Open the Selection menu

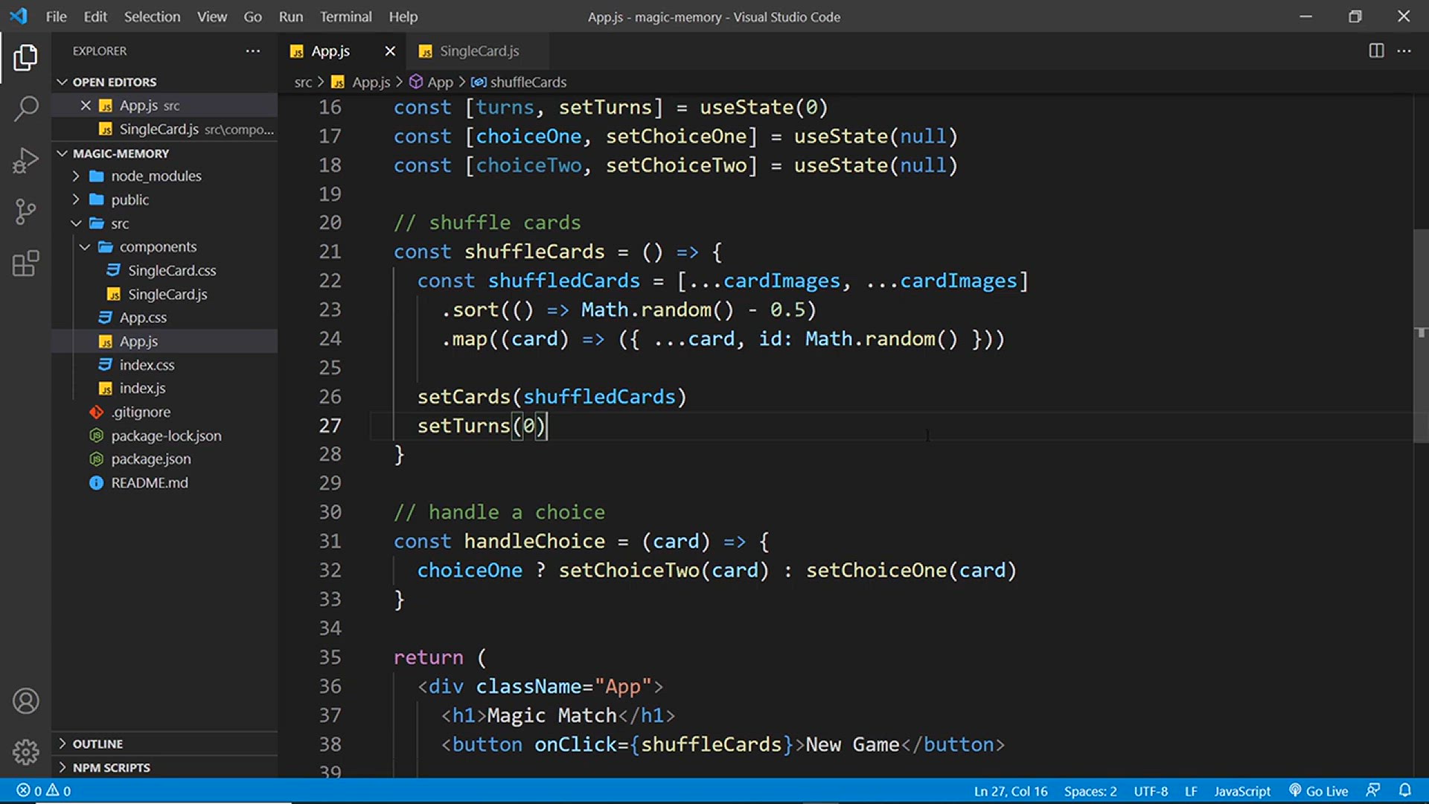click(152, 16)
